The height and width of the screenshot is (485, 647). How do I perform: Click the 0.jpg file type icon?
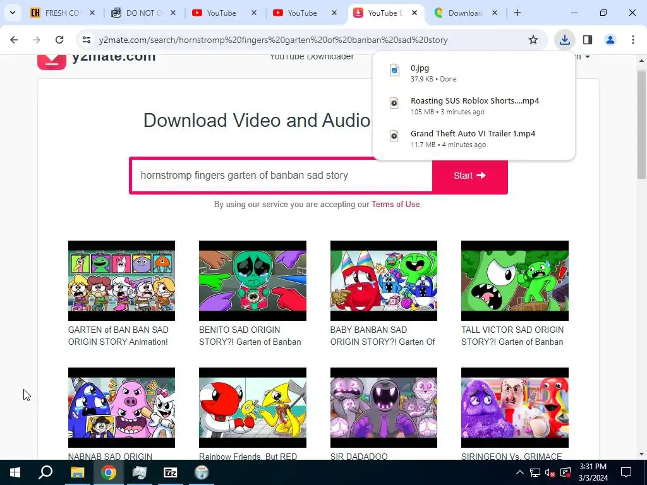click(x=394, y=70)
